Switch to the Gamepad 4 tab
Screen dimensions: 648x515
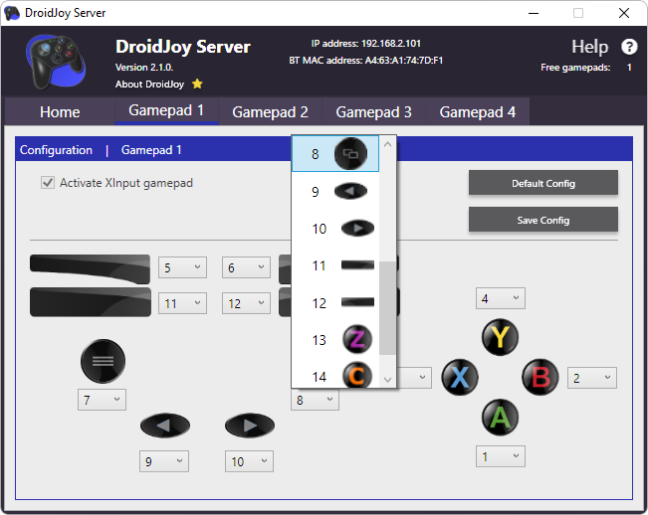(x=478, y=111)
